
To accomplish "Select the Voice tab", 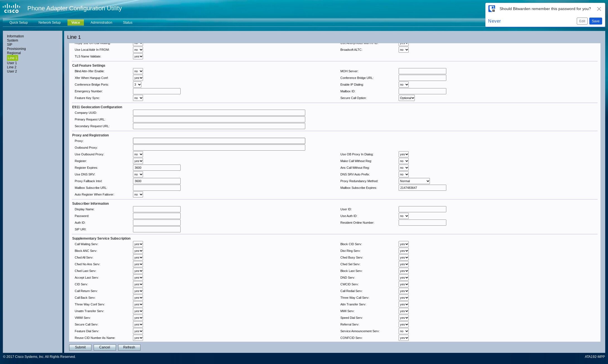I will click(76, 23).
